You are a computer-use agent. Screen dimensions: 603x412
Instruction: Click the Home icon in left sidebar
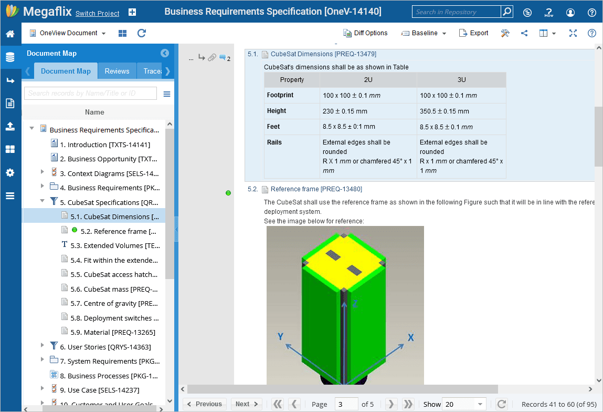pyautogui.click(x=10, y=34)
